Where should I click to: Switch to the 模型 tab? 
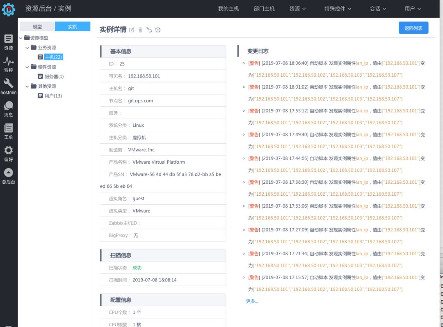[x=37, y=27]
